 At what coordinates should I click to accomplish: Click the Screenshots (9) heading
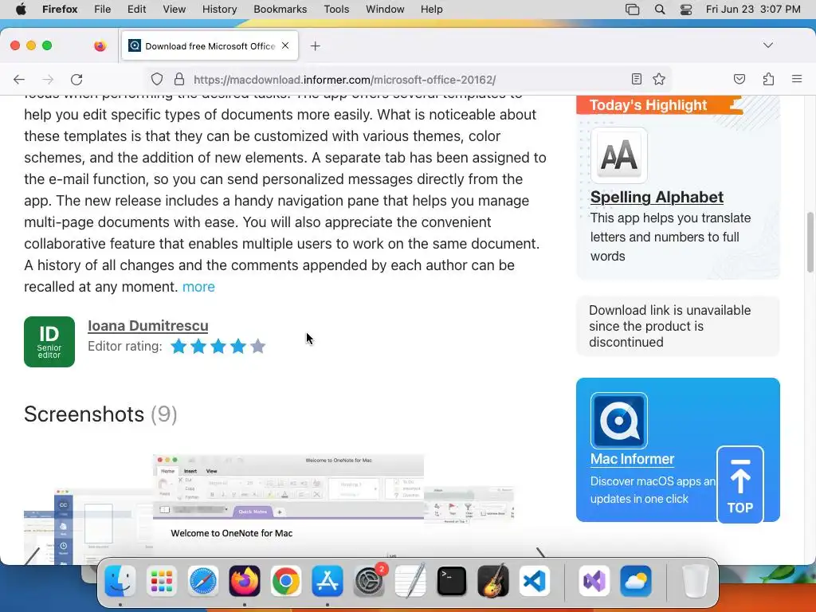point(100,414)
